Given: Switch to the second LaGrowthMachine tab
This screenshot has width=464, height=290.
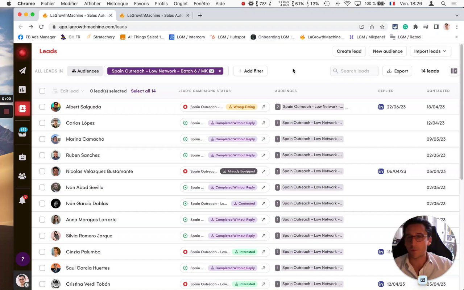Looking at the screenshot, I should (x=155, y=16).
